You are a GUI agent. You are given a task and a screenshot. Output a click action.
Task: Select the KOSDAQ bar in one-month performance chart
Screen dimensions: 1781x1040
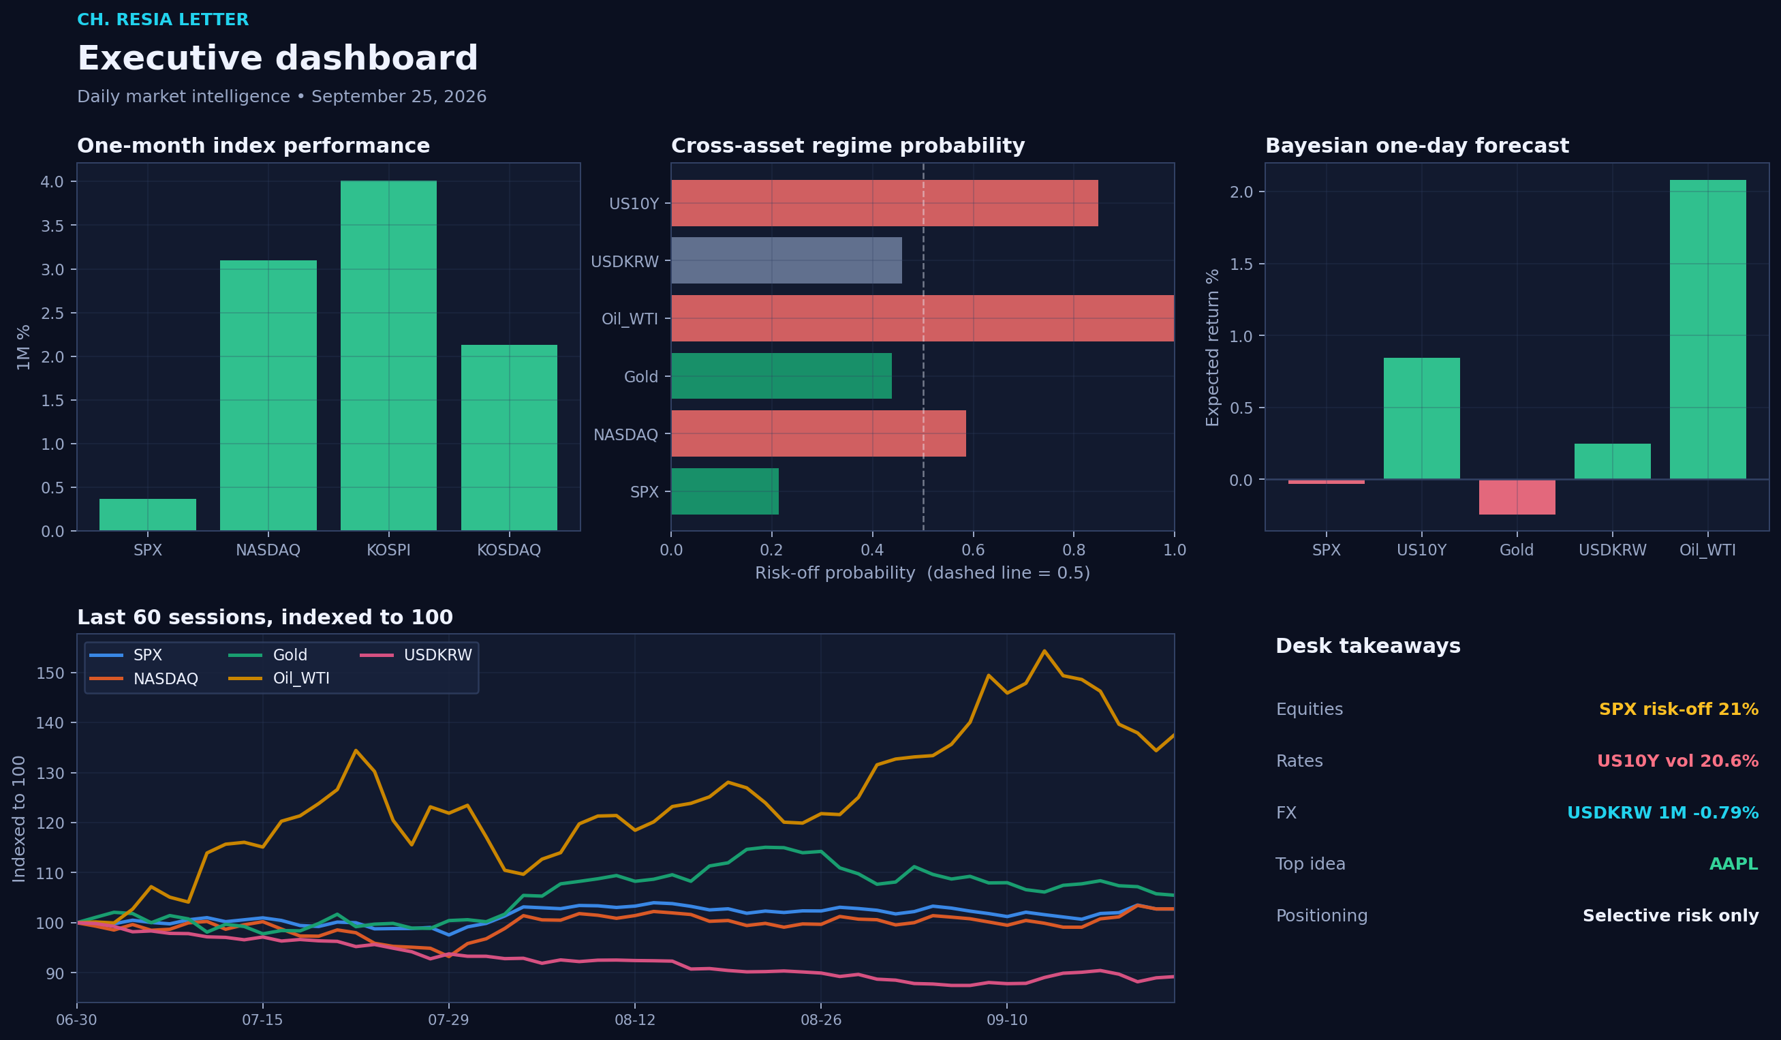tap(509, 438)
